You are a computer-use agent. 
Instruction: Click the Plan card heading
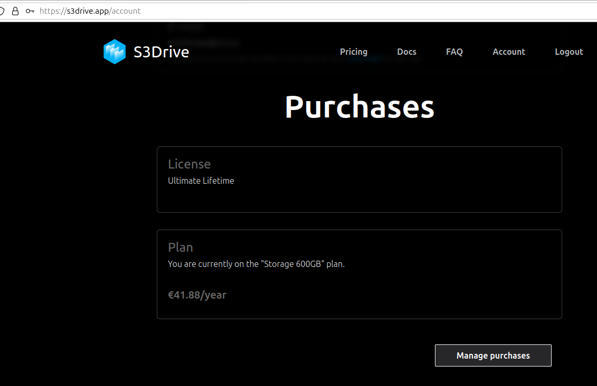point(181,248)
